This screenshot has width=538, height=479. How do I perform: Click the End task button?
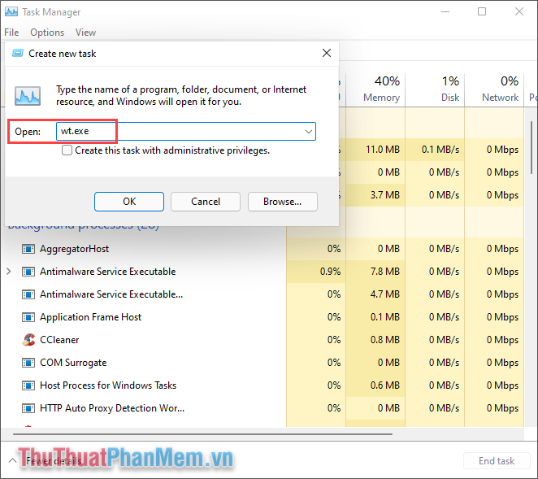[x=497, y=461]
